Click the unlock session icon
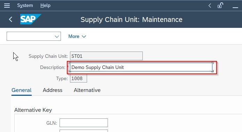This screenshot has height=132, width=242. [x=220, y=6]
